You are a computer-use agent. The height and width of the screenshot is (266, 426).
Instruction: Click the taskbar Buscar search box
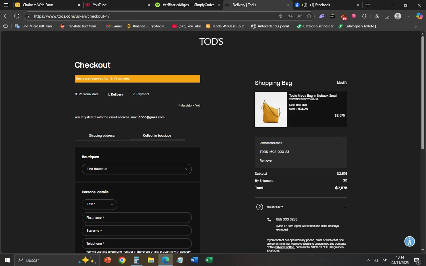[x=57, y=260]
